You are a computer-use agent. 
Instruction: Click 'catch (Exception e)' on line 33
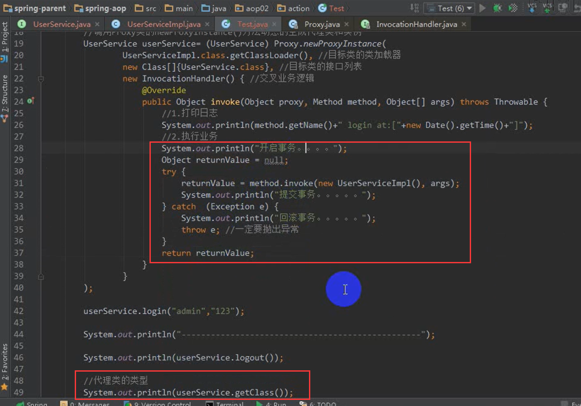[x=220, y=207]
